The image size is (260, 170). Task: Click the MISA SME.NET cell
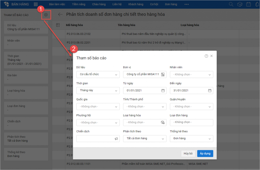pos(198,164)
